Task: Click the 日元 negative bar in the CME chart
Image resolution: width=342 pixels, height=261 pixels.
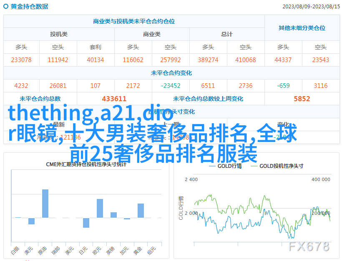Action: (x=86, y=223)
